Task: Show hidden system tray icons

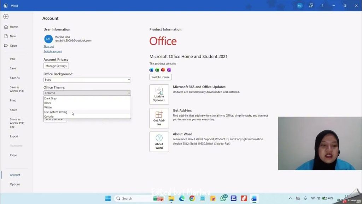Action: click(x=290, y=198)
